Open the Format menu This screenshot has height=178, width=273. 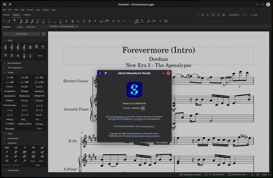(30, 10)
